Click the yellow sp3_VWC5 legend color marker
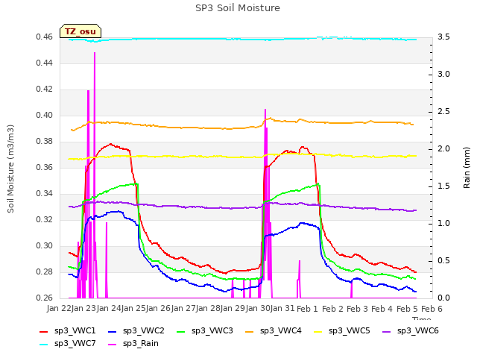This screenshot has height=358, width=477. point(318,331)
